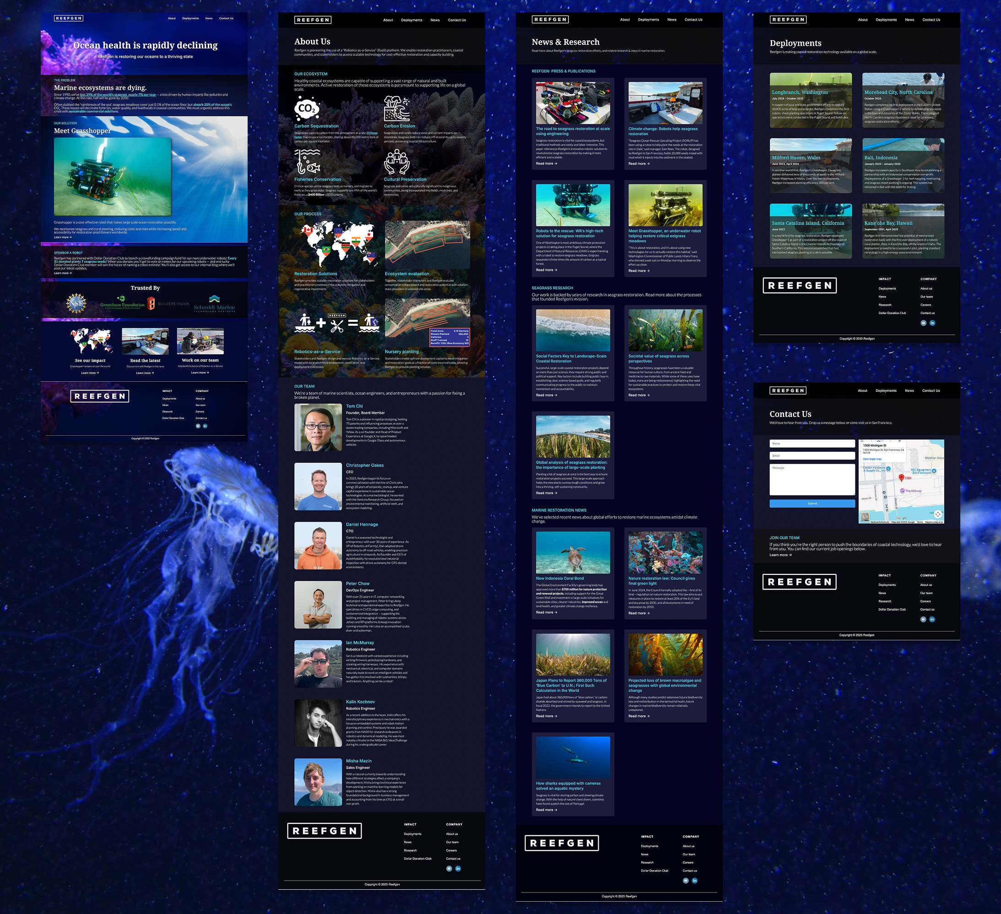Screen dimensions: 1001x914
Task: Click Learn more in the Meet Grasshopper section
Action: (x=62, y=237)
